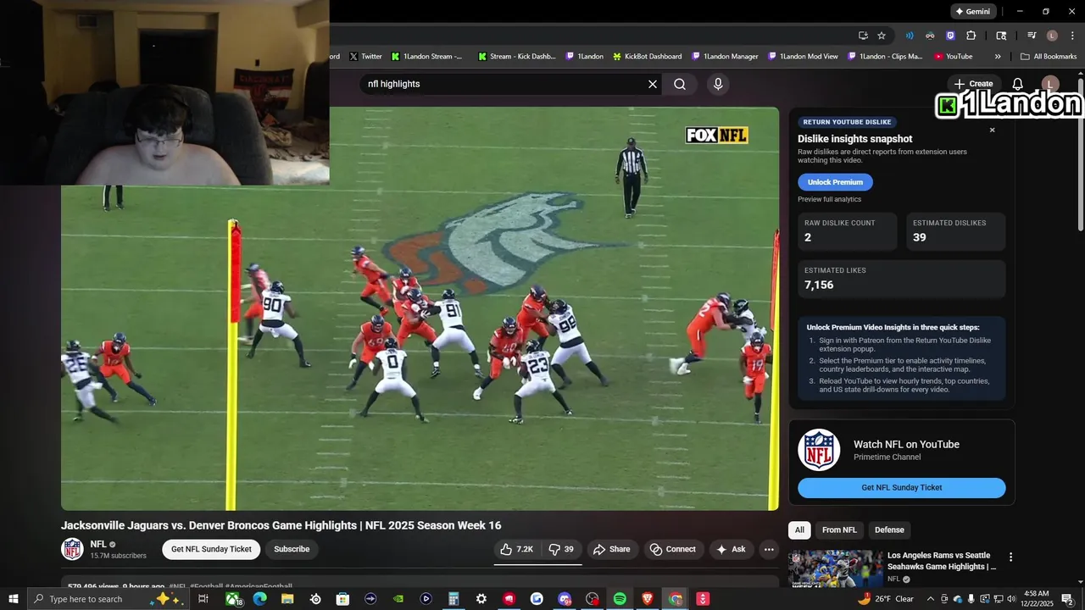Open the KickBot Dashboard bookmark
The height and width of the screenshot is (610, 1085).
pyautogui.click(x=647, y=57)
